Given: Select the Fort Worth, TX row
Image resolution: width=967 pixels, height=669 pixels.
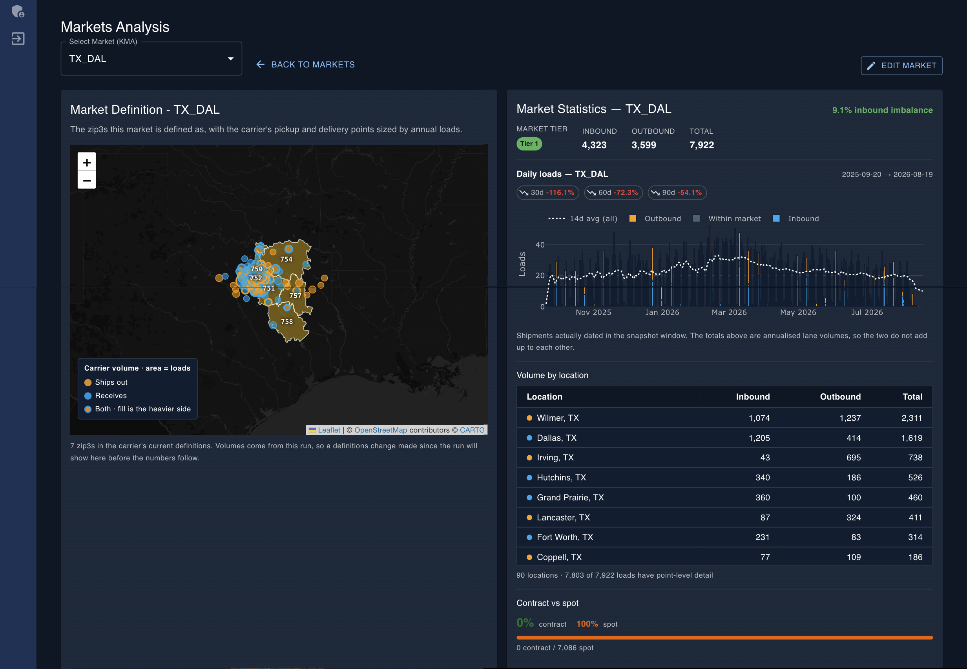Looking at the screenshot, I should (x=724, y=537).
